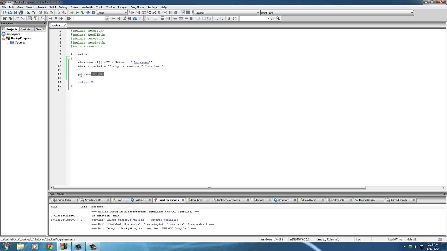
Task: Open the Debugging windows icon
Action: click(x=183, y=13)
